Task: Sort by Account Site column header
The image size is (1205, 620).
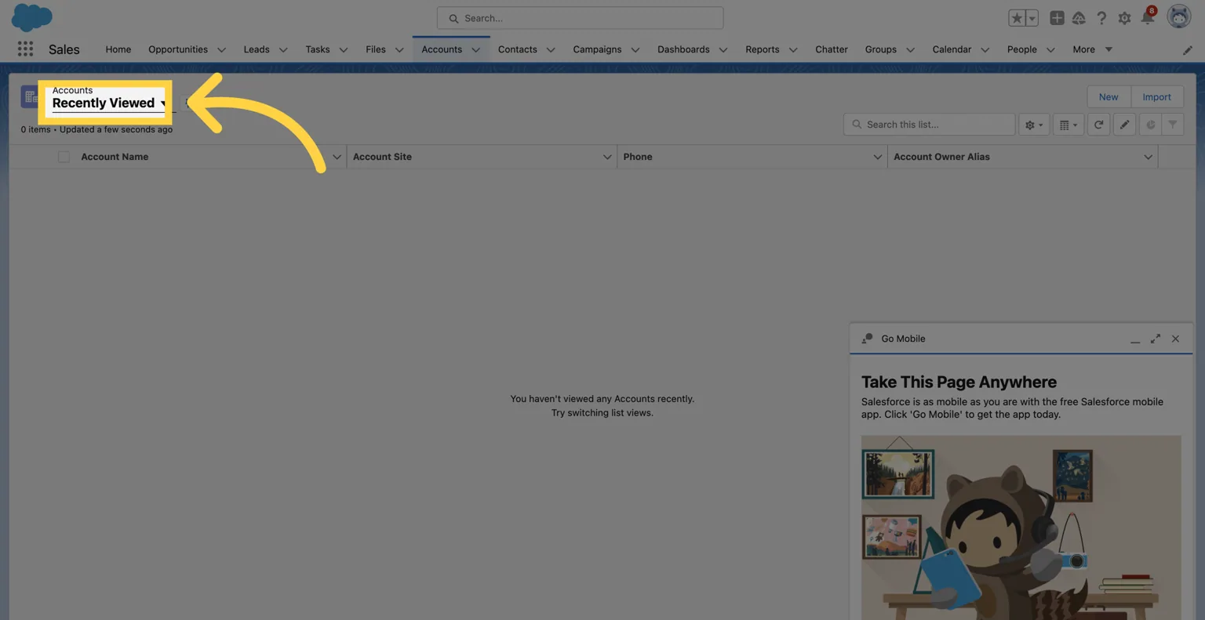Action: click(x=382, y=157)
